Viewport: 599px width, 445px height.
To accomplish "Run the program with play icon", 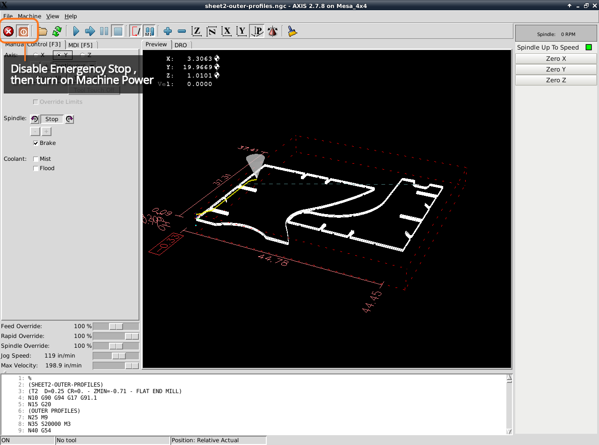I will (x=76, y=31).
